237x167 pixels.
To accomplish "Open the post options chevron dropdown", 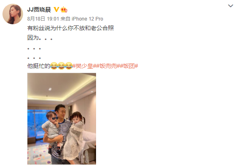I will (230, 6).
